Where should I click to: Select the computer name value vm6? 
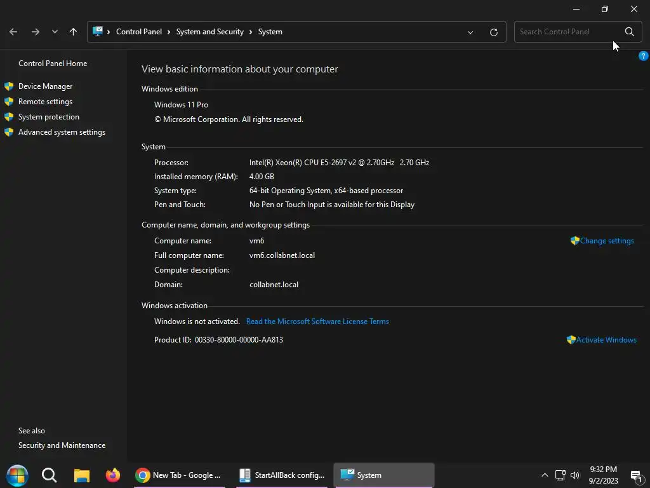(256, 241)
